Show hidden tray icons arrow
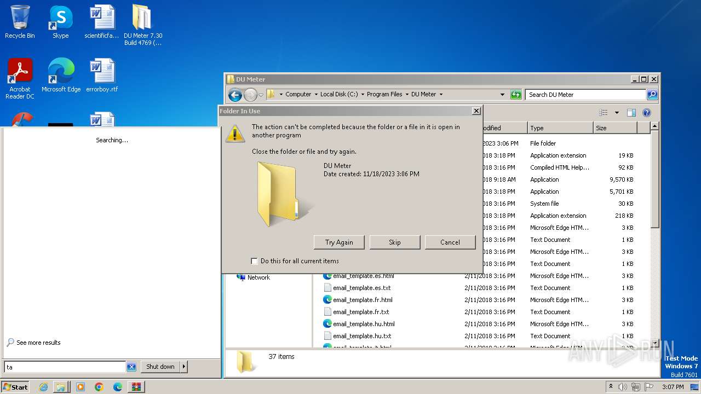This screenshot has width=701, height=394. [611, 386]
